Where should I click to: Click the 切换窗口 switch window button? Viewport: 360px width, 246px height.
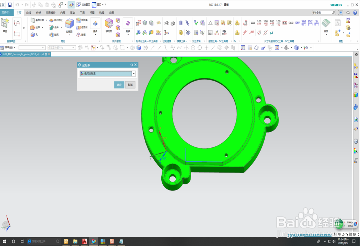click(x=83, y=5)
